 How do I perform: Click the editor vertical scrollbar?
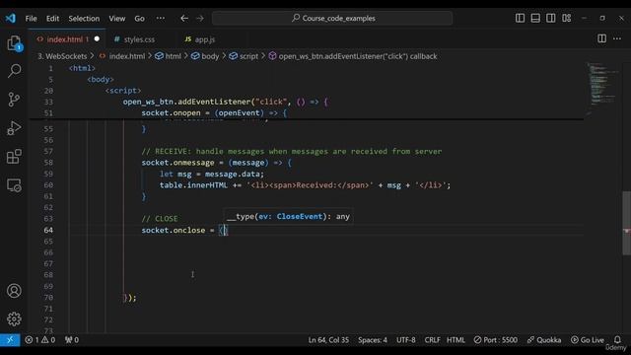(x=627, y=223)
